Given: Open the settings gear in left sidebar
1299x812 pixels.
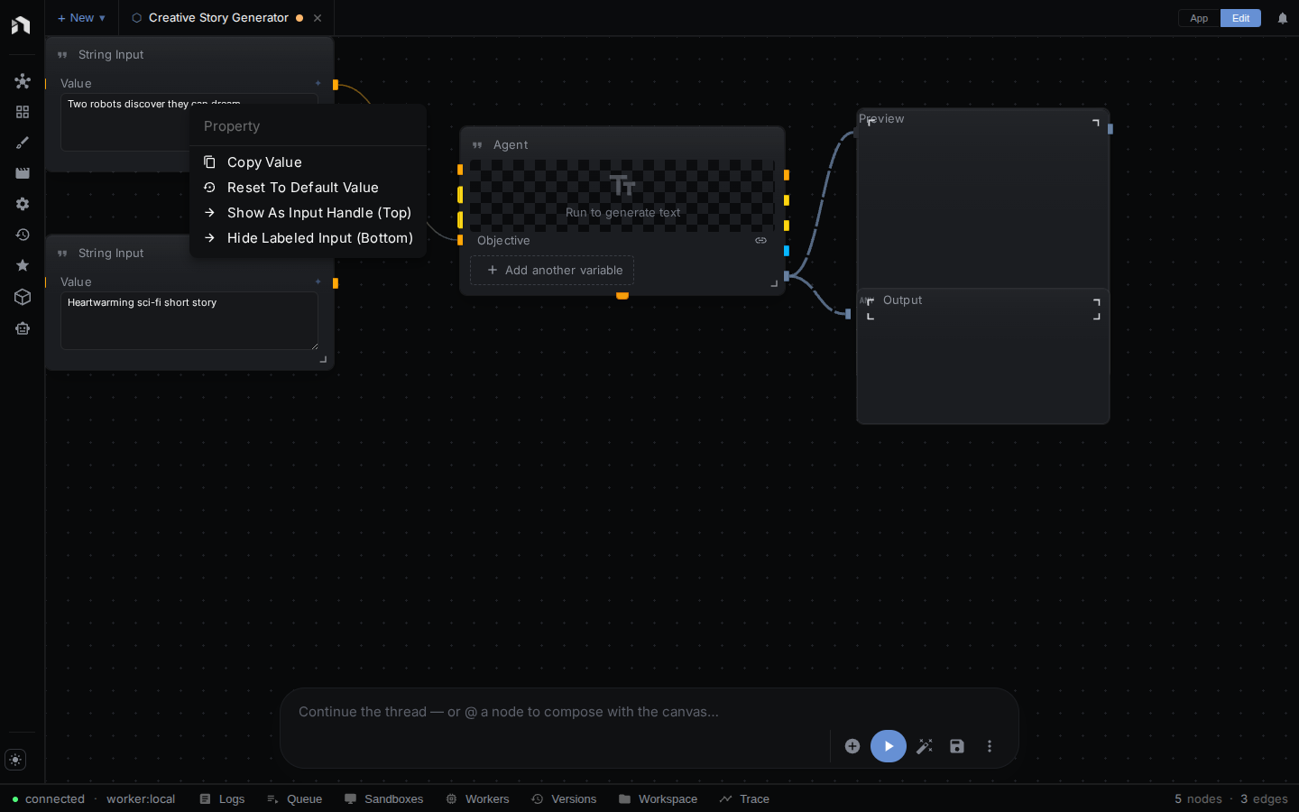Looking at the screenshot, I should click(23, 204).
